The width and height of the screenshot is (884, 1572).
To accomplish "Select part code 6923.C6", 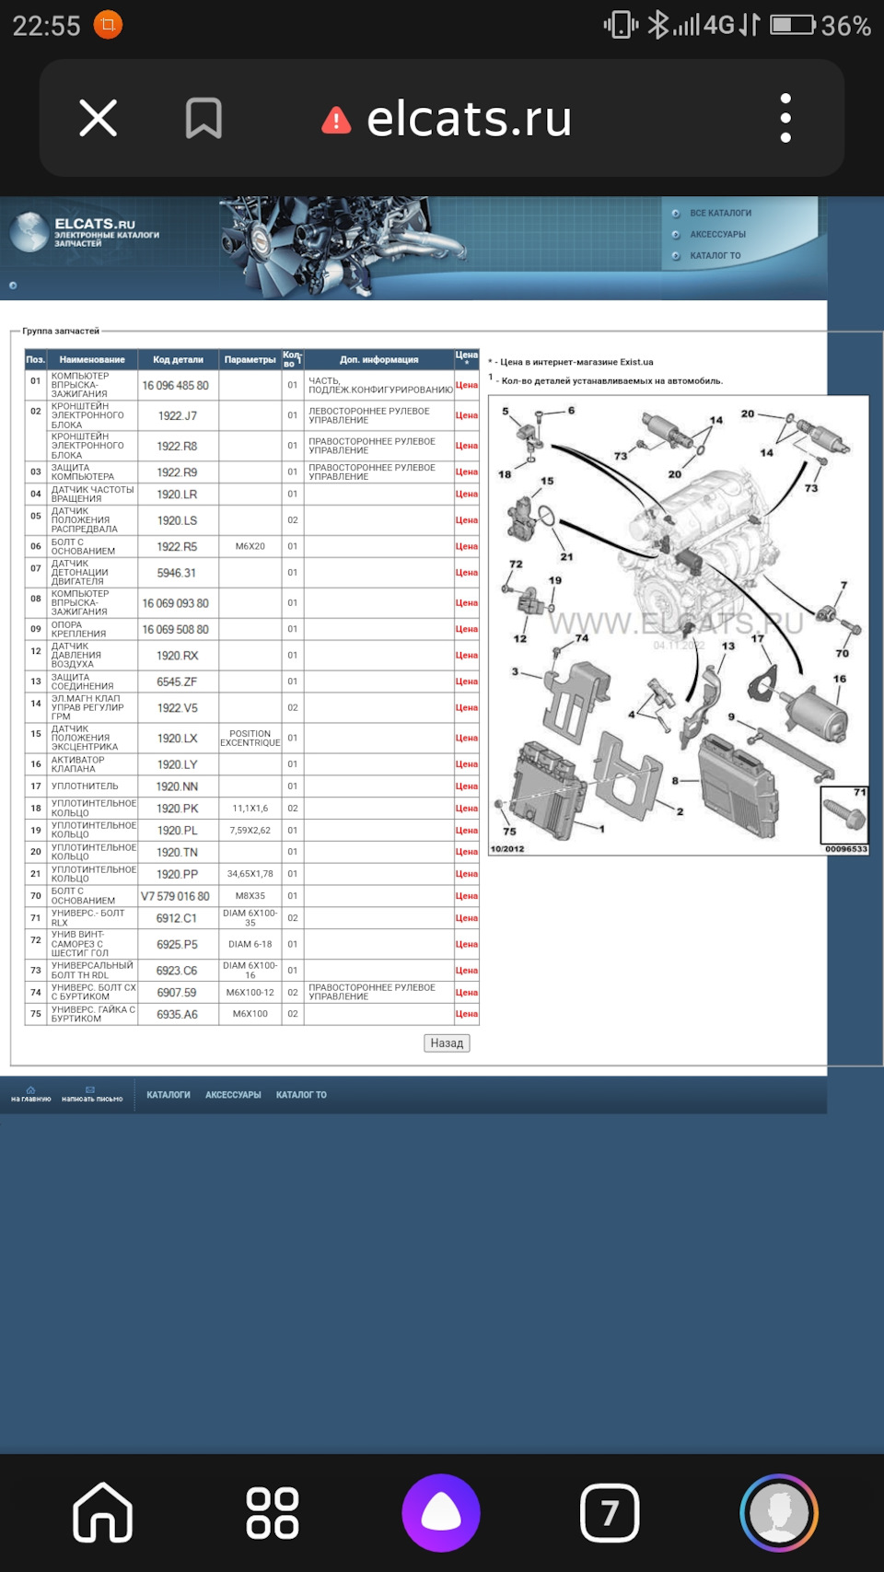I will (177, 971).
